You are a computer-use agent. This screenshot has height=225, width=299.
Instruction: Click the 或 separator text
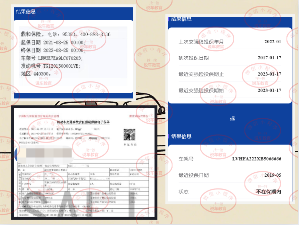pos(232,118)
